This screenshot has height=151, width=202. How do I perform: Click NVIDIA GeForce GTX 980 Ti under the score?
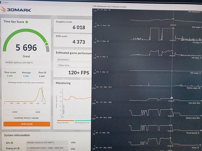[19, 63]
